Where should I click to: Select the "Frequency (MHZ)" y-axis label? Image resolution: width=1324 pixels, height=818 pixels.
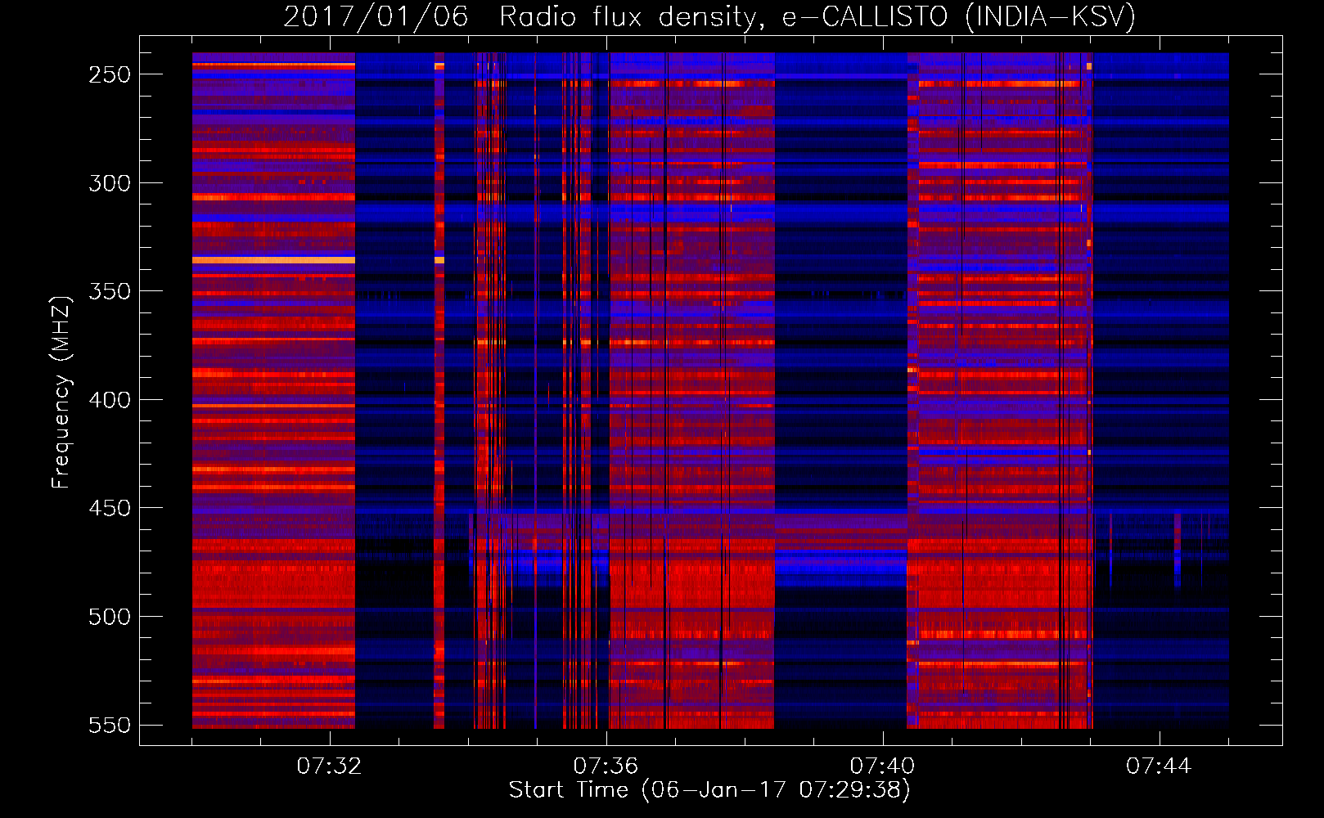click(x=61, y=392)
